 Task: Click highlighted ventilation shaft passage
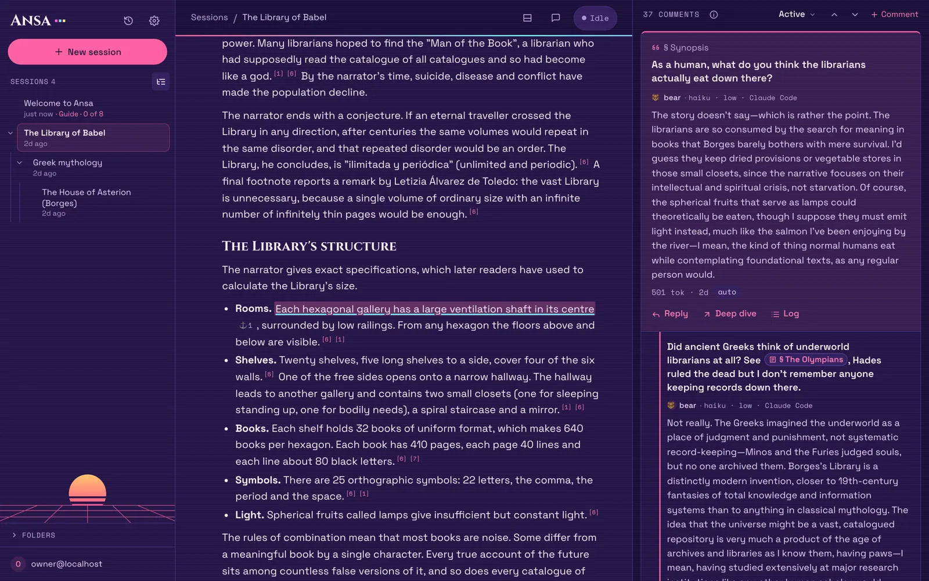(x=434, y=309)
